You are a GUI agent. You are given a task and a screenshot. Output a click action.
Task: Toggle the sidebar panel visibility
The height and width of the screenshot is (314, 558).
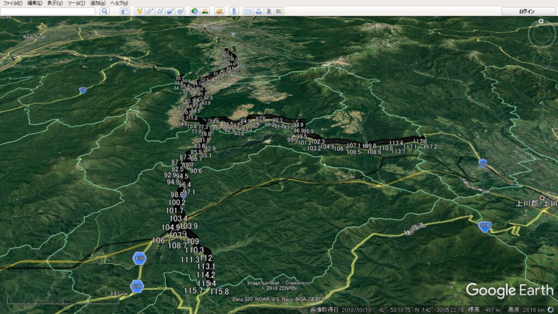coord(125,11)
